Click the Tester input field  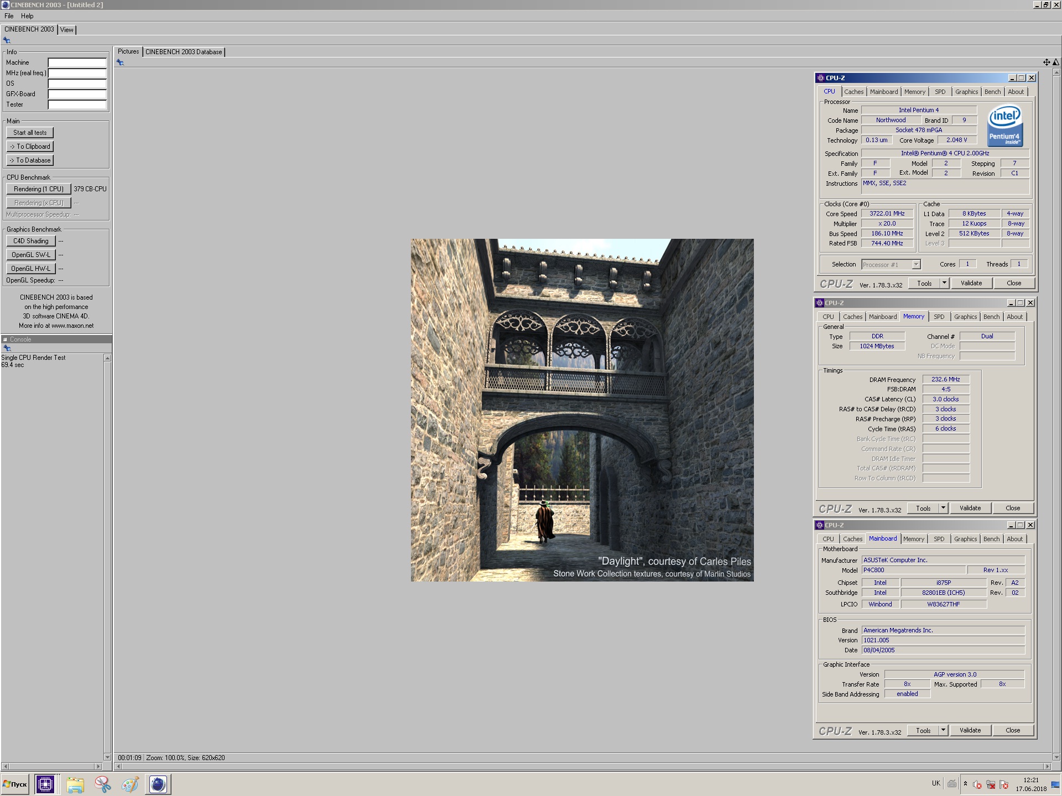(77, 104)
